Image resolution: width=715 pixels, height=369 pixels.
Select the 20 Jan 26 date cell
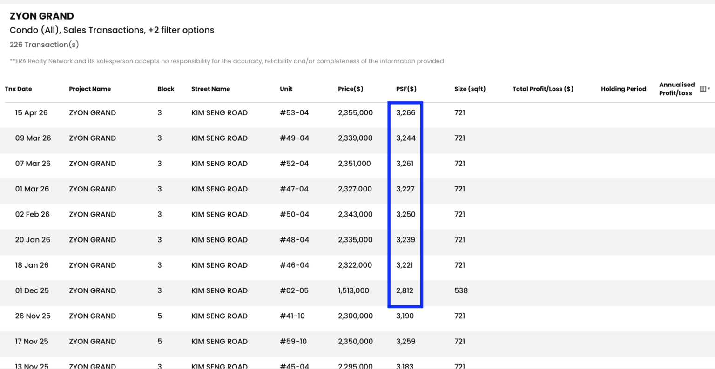(33, 240)
